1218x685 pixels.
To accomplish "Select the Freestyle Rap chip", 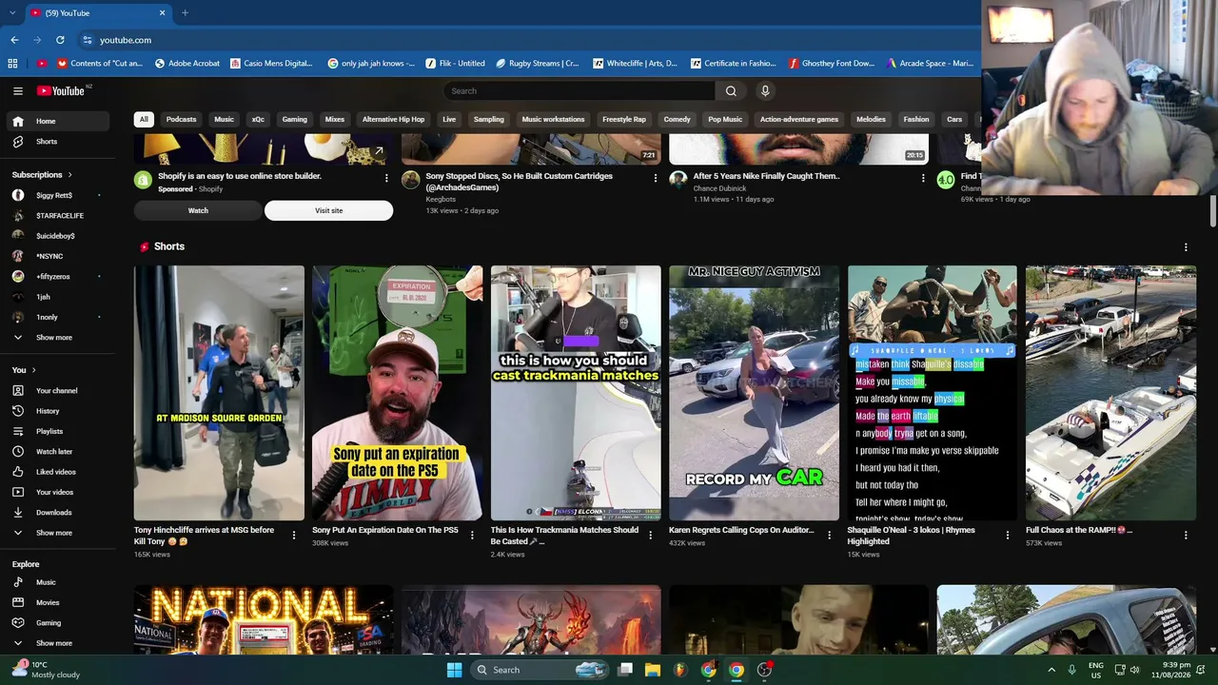I will pyautogui.click(x=624, y=120).
